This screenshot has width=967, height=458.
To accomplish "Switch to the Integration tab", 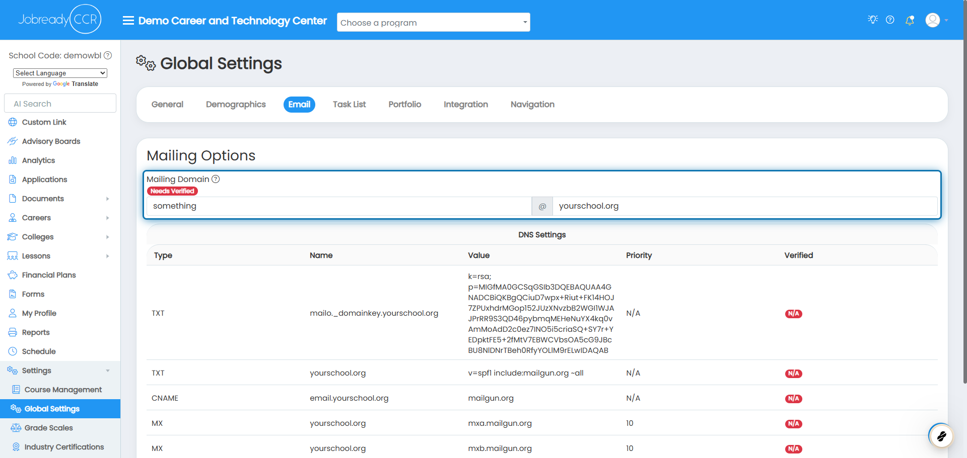I will click(466, 105).
